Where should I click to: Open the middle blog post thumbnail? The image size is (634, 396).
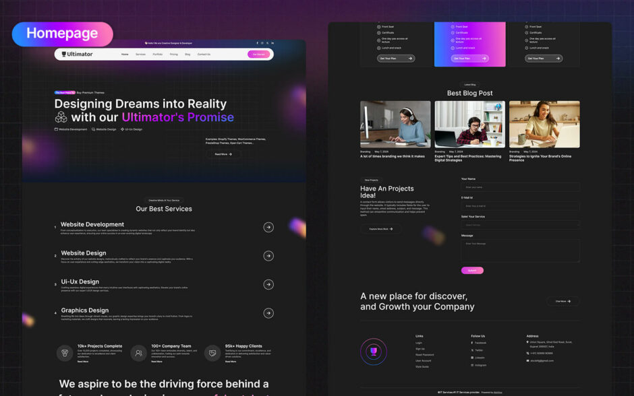click(x=469, y=125)
